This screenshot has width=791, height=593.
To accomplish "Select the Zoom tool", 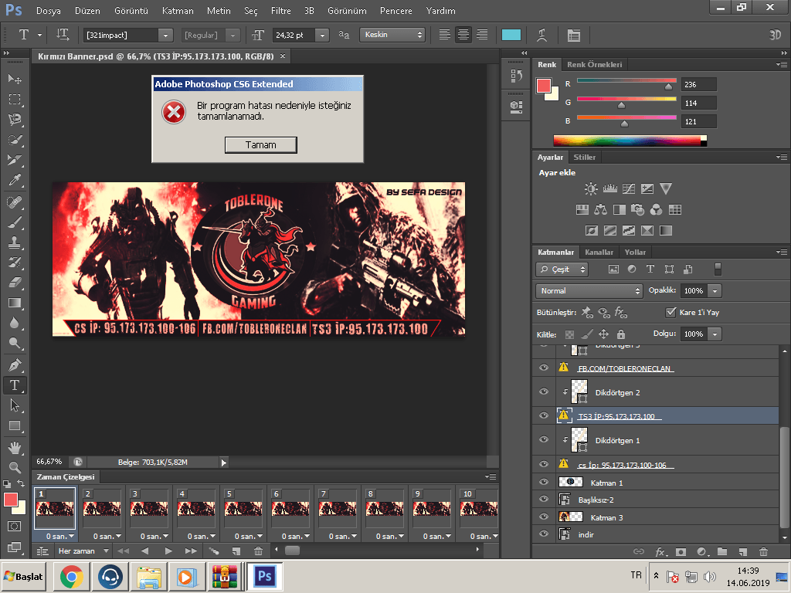I will click(x=15, y=467).
